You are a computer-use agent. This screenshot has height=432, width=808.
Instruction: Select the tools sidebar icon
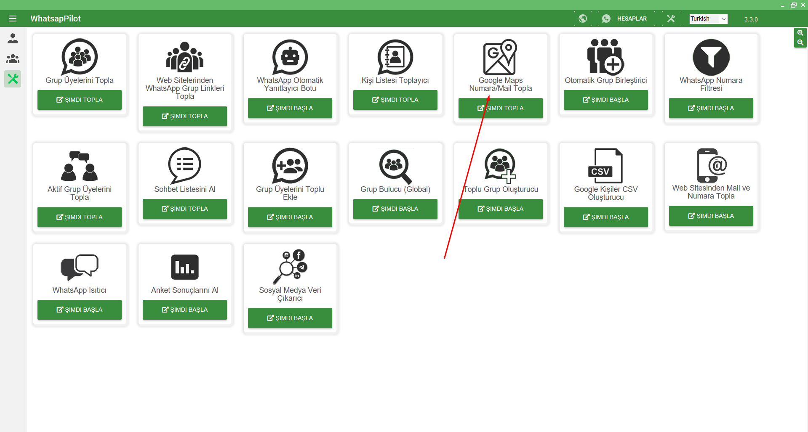(x=13, y=79)
